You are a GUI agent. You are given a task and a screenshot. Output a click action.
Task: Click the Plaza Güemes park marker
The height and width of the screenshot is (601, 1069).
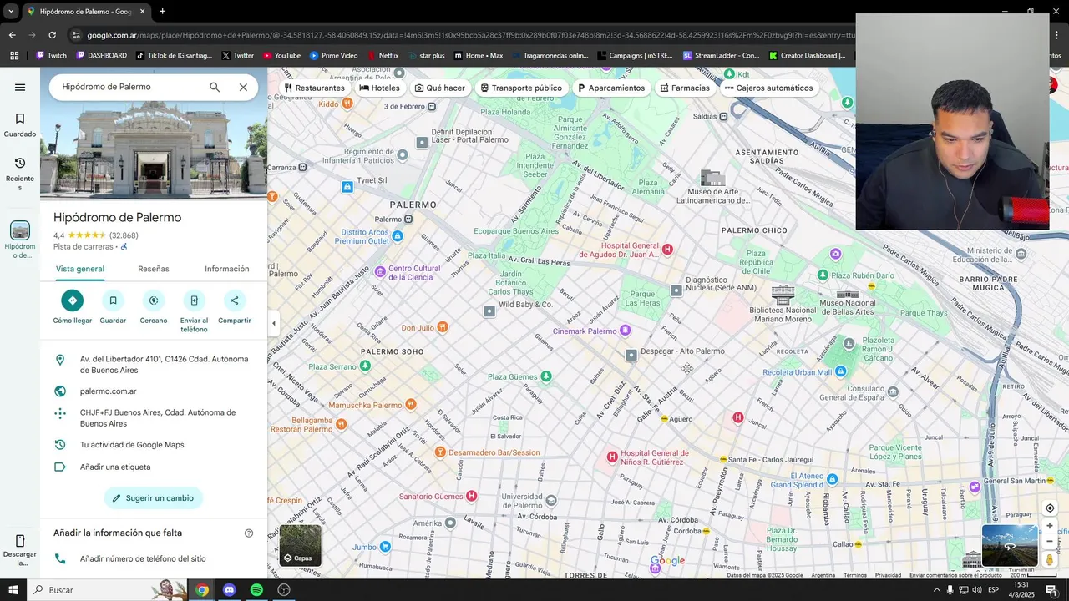[x=545, y=376]
